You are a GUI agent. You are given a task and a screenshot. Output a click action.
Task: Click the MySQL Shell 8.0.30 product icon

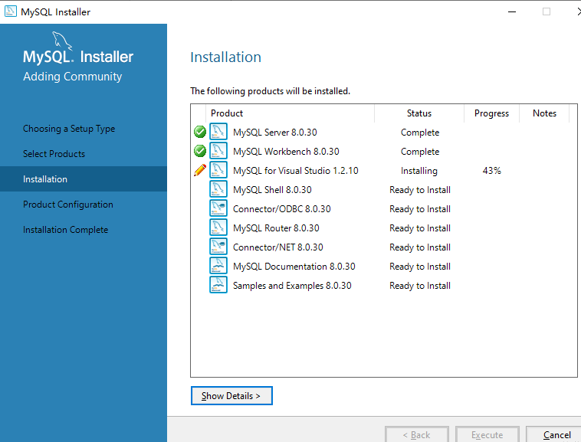tap(218, 189)
